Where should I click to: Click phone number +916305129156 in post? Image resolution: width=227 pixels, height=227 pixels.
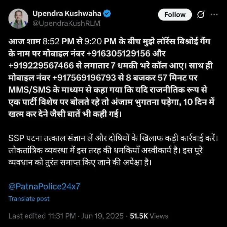[x=118, y=53]
